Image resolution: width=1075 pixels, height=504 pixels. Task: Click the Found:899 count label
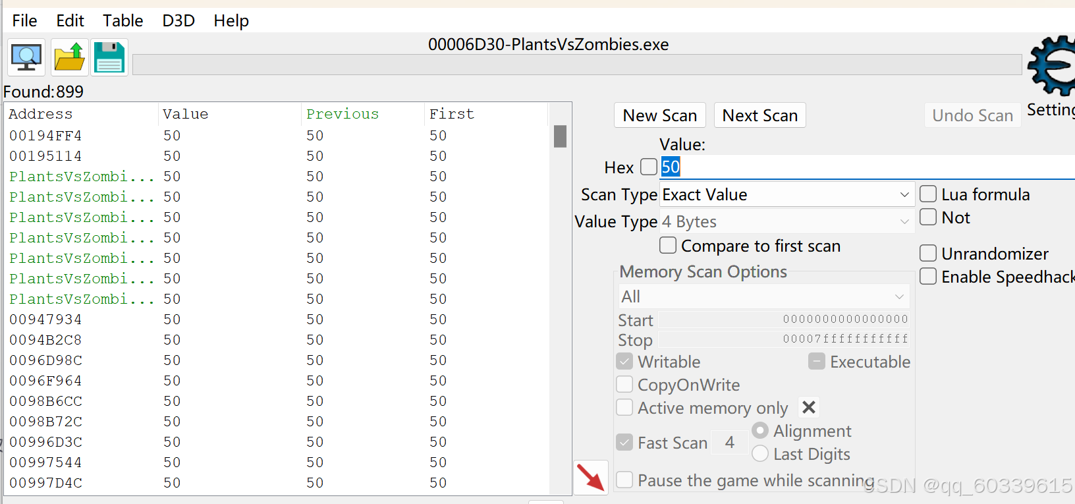click(x=43, y=91)
